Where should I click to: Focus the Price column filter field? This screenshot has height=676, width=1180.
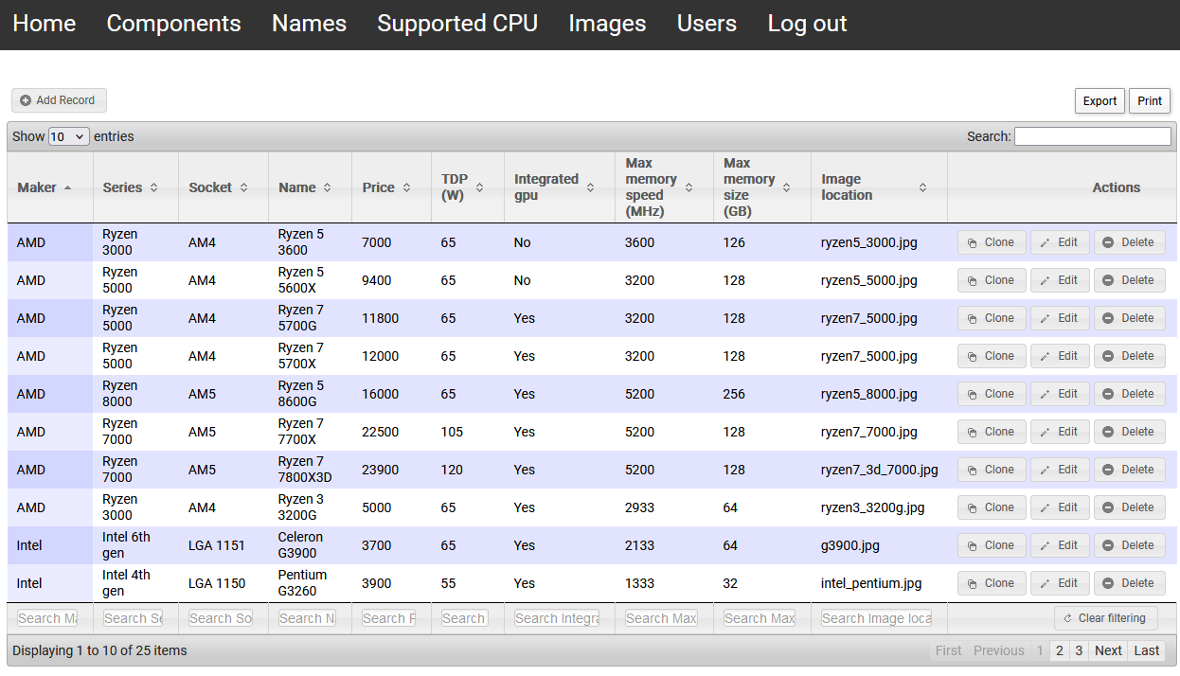tap(389, 618)
